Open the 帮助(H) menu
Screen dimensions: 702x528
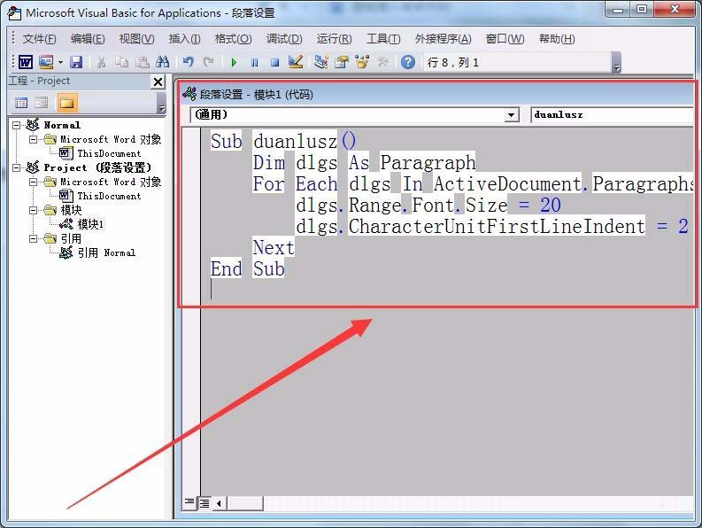coord(557,39)
